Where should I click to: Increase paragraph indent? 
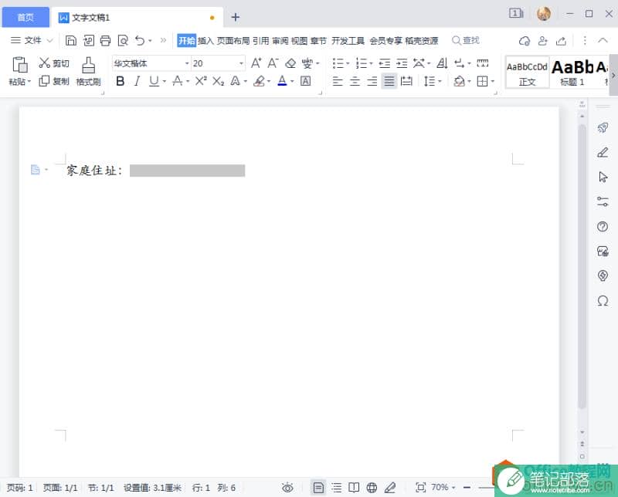pos(402,63)
